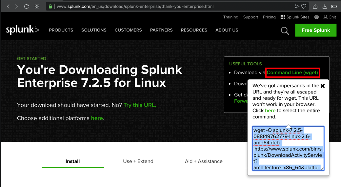Open the browser downloads icon

(x=325, y=7)
